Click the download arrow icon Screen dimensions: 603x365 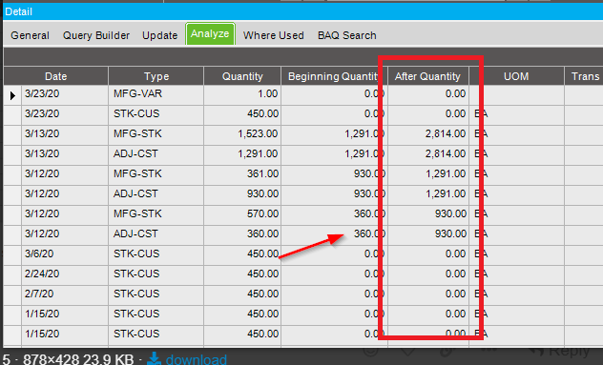pos(155,358)
